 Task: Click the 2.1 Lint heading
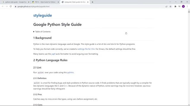pos(37,67)
